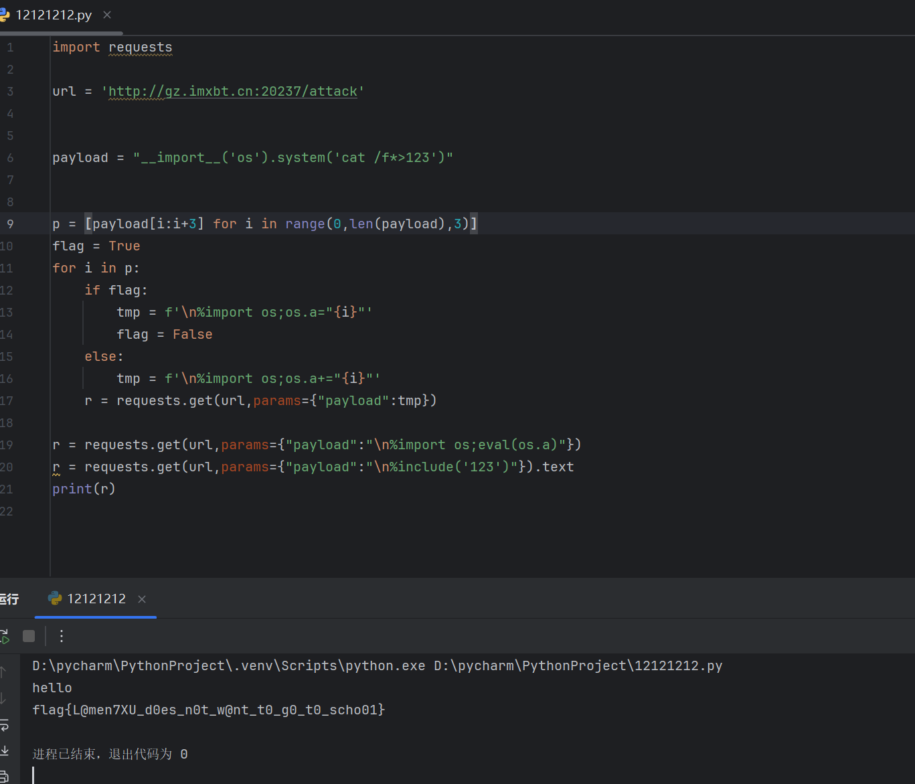Click the tmp line with os.a+= string
The height and width of the screenshot is (784, 915).
pos(248,378)
